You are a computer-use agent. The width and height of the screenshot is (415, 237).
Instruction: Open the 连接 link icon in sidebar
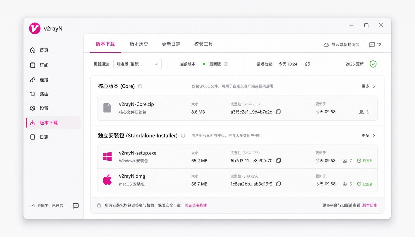(32, 80)
